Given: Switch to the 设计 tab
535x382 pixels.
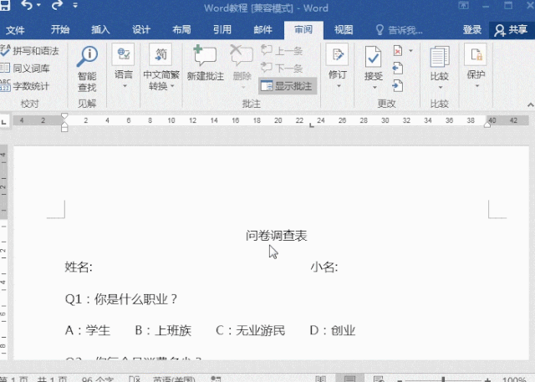Looking at the screenshot, I should point(141,29).
